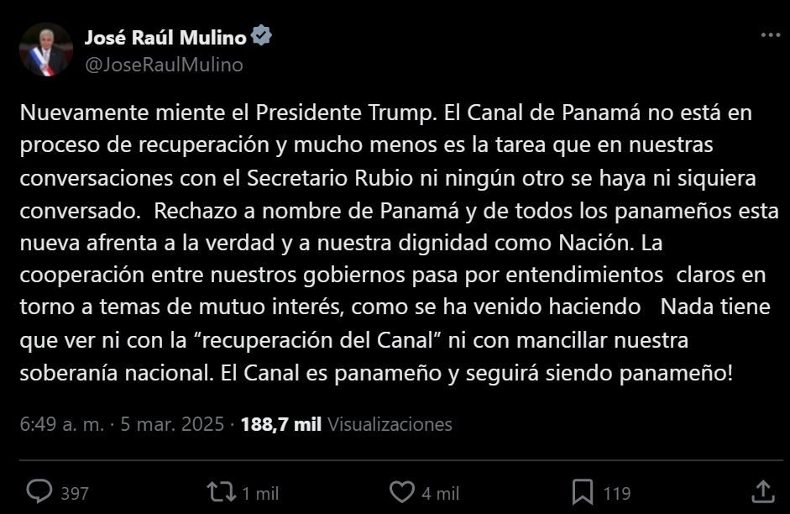790x514 pixels.
Task: Open the three-dot more options menu
Action: point(770,36)
